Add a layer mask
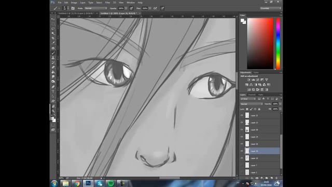Image resolution: width=332 pixels, height=187 pixels. point(257,178)
